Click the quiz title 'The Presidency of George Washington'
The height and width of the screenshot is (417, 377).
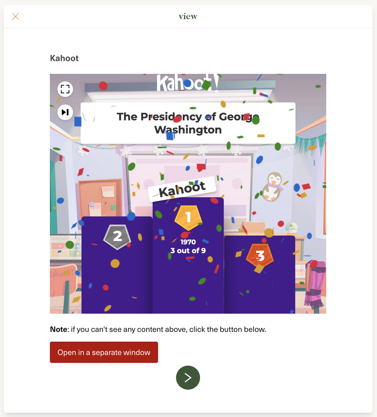tap(188, 123)
